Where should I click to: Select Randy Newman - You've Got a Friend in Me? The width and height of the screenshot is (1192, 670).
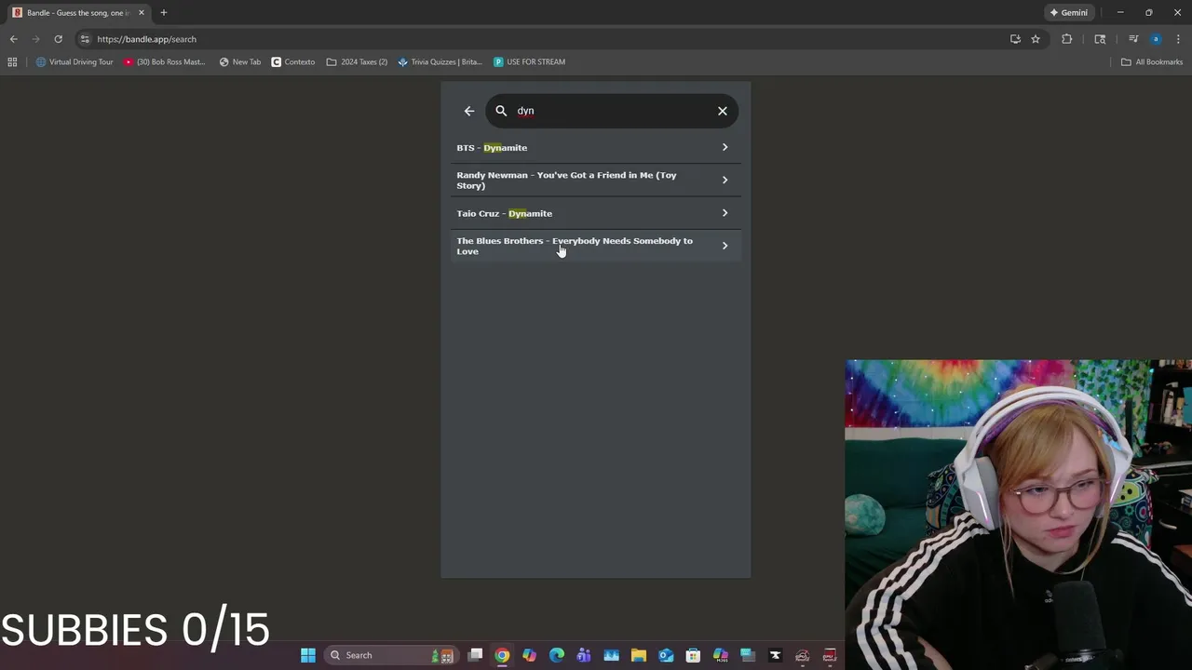596,180
